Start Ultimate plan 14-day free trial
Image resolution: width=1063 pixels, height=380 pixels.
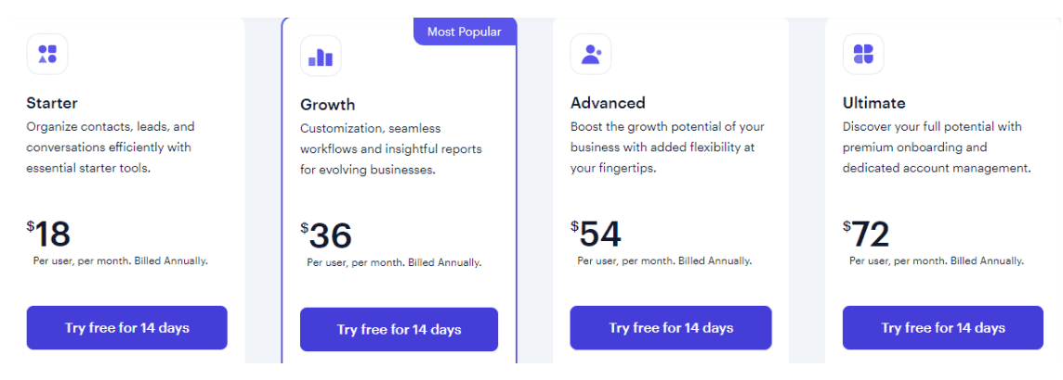(942, 328)
